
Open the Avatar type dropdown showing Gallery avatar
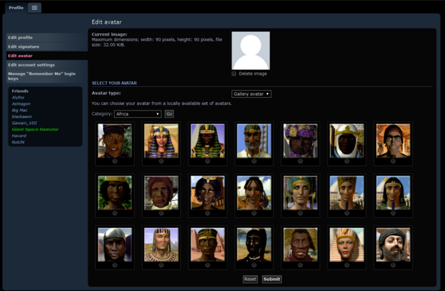coord(252,94)
